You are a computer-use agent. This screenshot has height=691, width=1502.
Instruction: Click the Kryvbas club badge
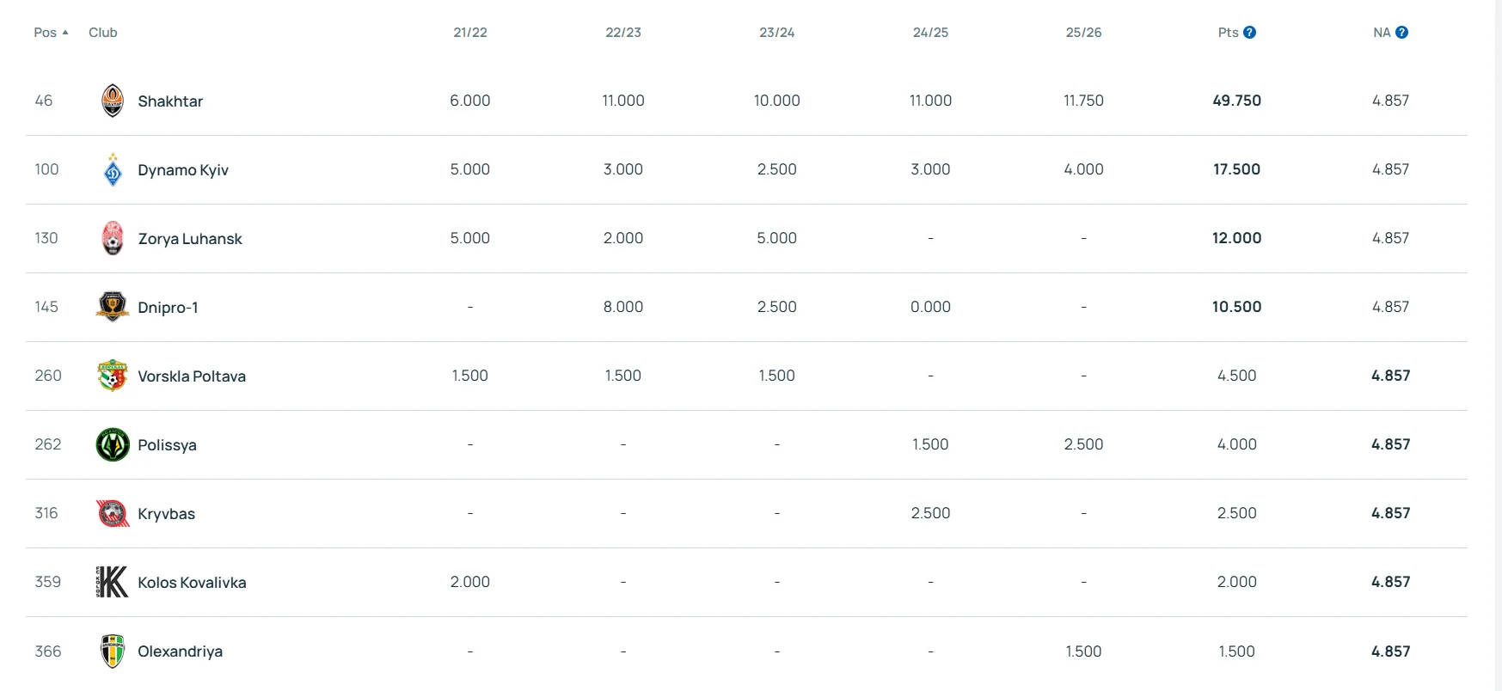(x=113, y=513)
